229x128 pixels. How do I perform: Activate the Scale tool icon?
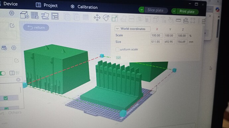tap(115, 18)
